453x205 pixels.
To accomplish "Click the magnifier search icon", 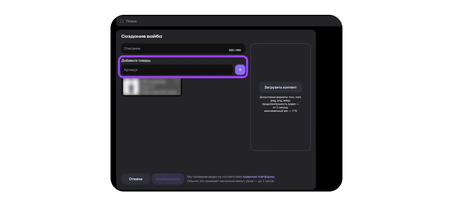I will coord(122,21).
